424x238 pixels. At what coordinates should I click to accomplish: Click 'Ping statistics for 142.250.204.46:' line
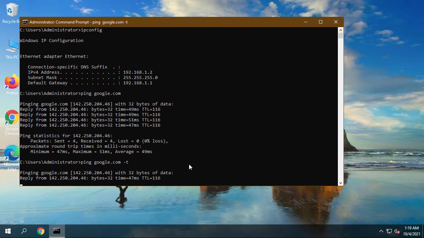click(x=66, y=136)
